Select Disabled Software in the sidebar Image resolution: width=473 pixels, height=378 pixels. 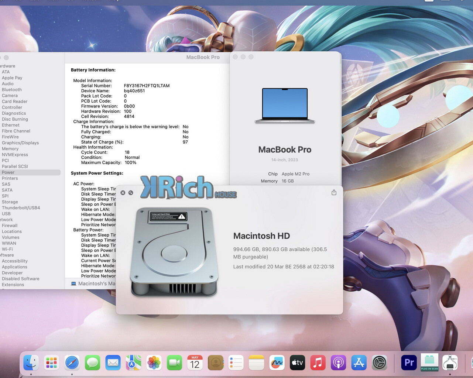tap(21, 279)
